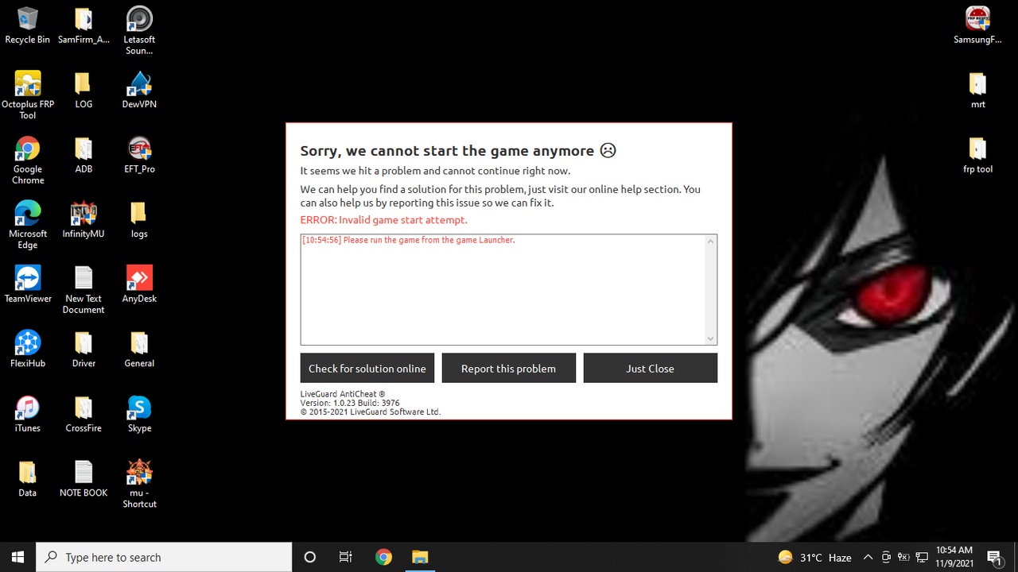The height and width of the screenshot is (572, 1018).
Task: Select the Recycle Bin desktop icon
Action: (28, 25)
